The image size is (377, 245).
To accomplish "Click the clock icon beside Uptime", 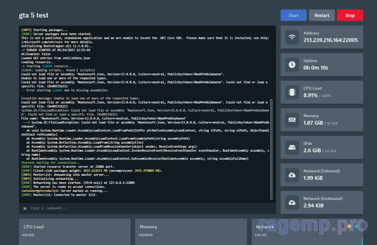I will click(292, 65).
